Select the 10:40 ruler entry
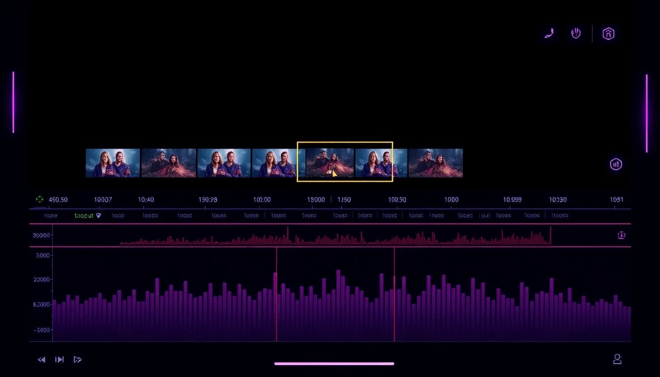Viewport: 660px width, 377px height. [146, 199]
